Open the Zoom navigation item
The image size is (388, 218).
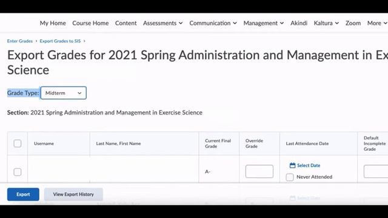tap(353, 23)
